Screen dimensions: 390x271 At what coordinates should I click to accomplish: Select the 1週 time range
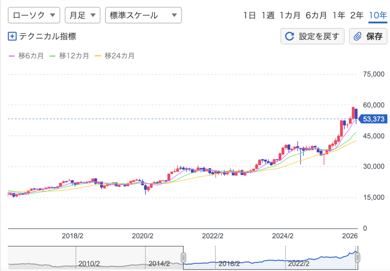pos(268,16)
